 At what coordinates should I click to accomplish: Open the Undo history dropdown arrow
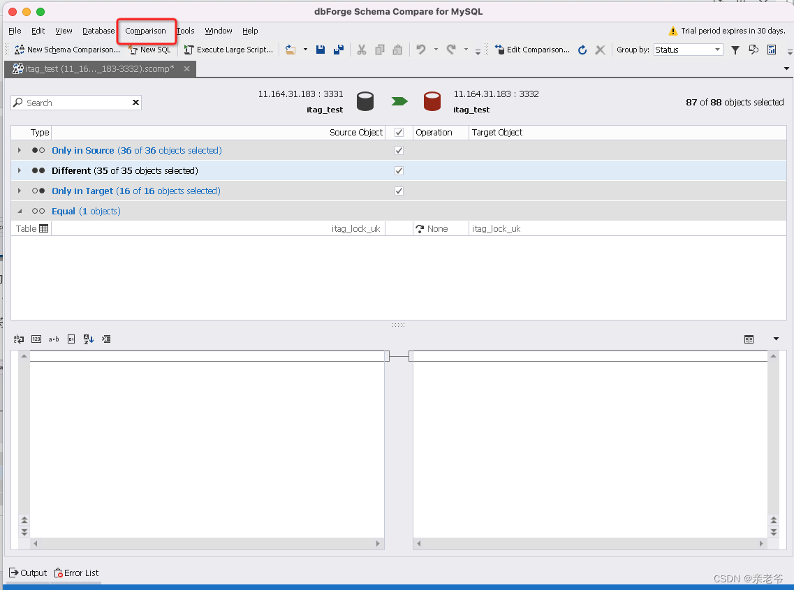(436, 50)
